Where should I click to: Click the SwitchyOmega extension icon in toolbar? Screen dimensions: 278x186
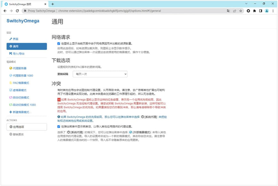[x=248, y=11]
